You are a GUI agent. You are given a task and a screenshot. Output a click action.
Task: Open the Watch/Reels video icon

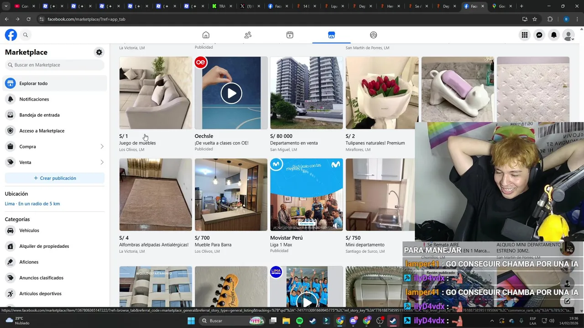coord(290,35)
